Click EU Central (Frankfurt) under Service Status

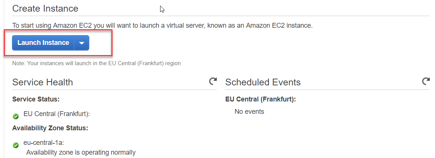tap(56, 114)
